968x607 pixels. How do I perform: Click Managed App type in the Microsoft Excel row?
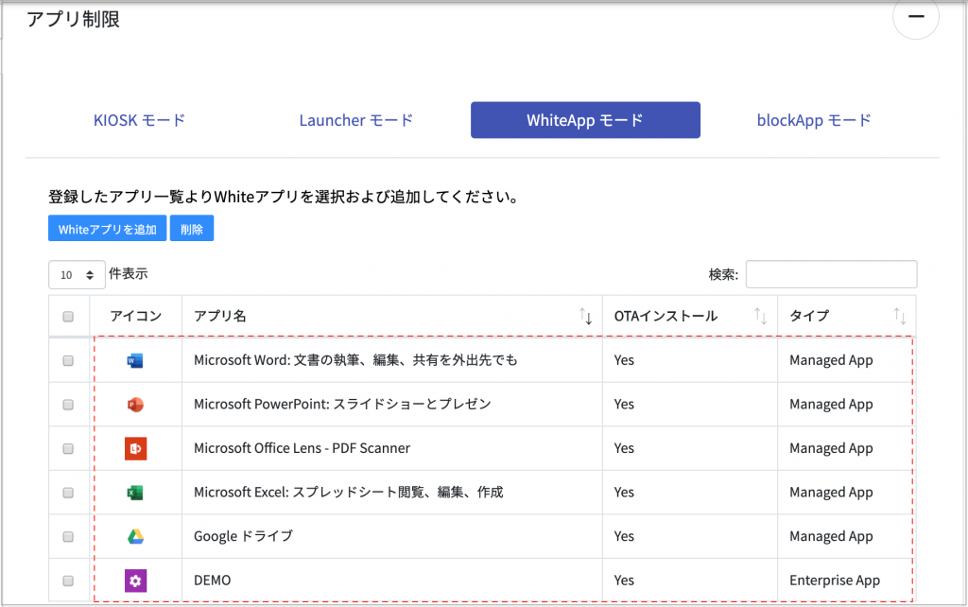pyautogui.click(x=831, y=493)
